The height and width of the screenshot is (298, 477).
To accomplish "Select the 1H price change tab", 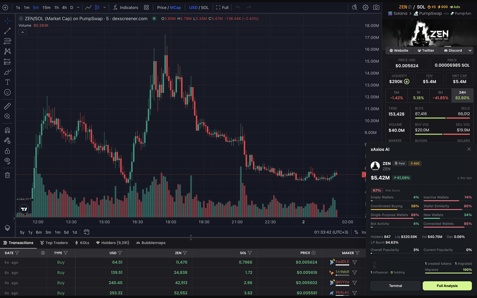I will [418, 95].
